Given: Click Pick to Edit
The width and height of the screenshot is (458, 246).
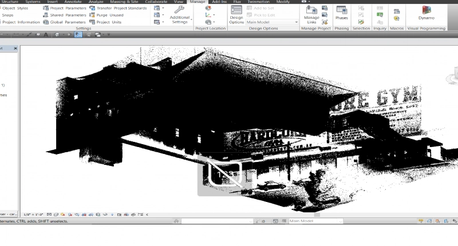Looking at the screenshot, I should click(x=261, y=15).
